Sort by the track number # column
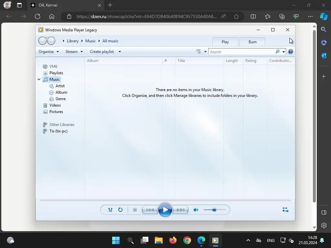 (169, 61)
